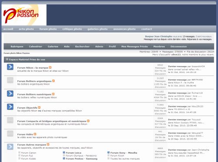Open the Forum Objectifs link
Viewport: 218px width, 162px height.
[x=27, y=108]
